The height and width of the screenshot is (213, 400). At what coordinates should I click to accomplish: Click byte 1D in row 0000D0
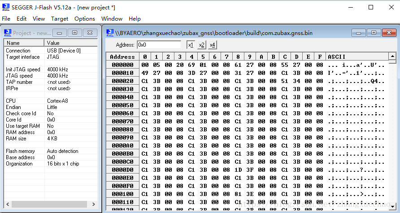(238, 170)
